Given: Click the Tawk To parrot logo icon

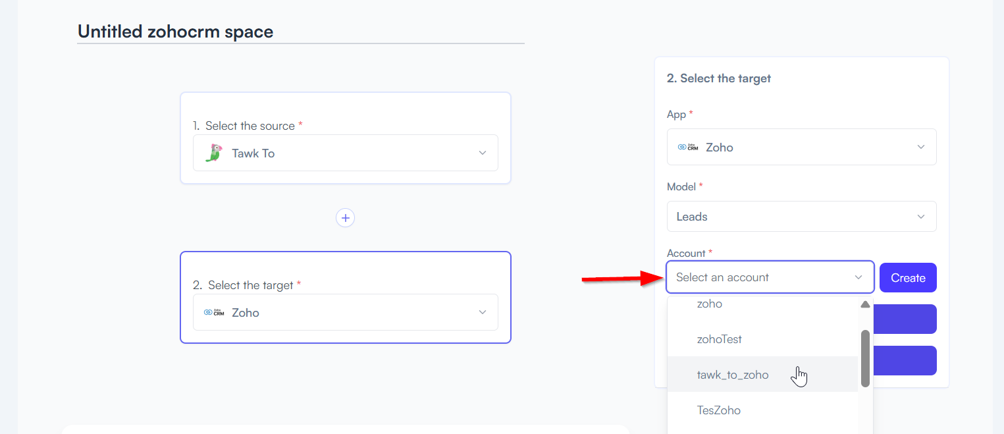Looking at the screenshot, I should coord(213,153).
